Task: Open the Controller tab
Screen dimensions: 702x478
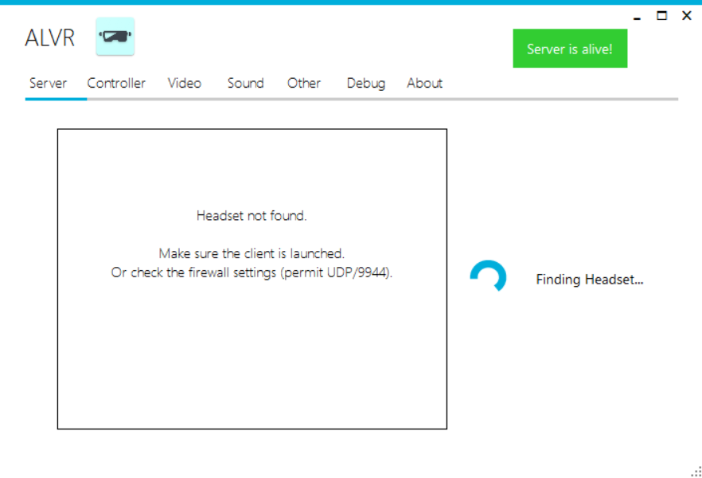Action: [x=116, y=84]
